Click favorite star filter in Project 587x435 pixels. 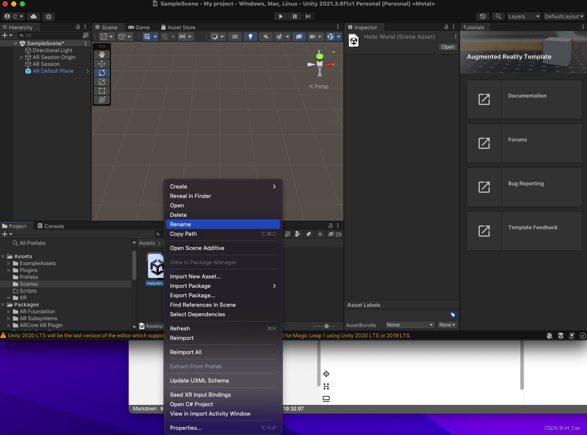pyautogui.click(x=320, y=234)
